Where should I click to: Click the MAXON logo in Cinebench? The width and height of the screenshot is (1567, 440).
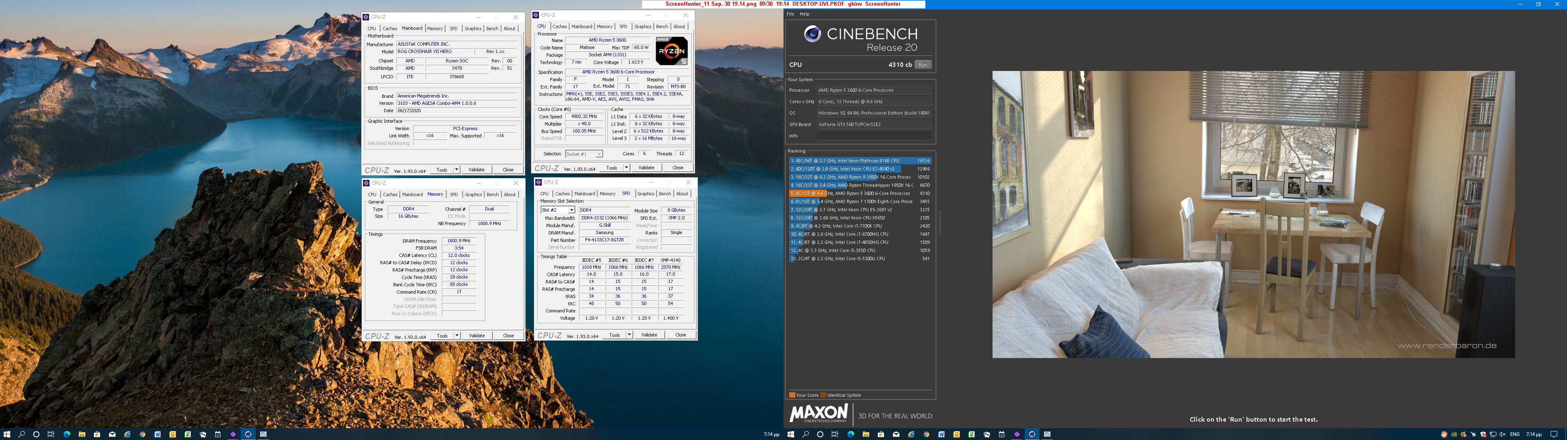(x=818, y=413)
